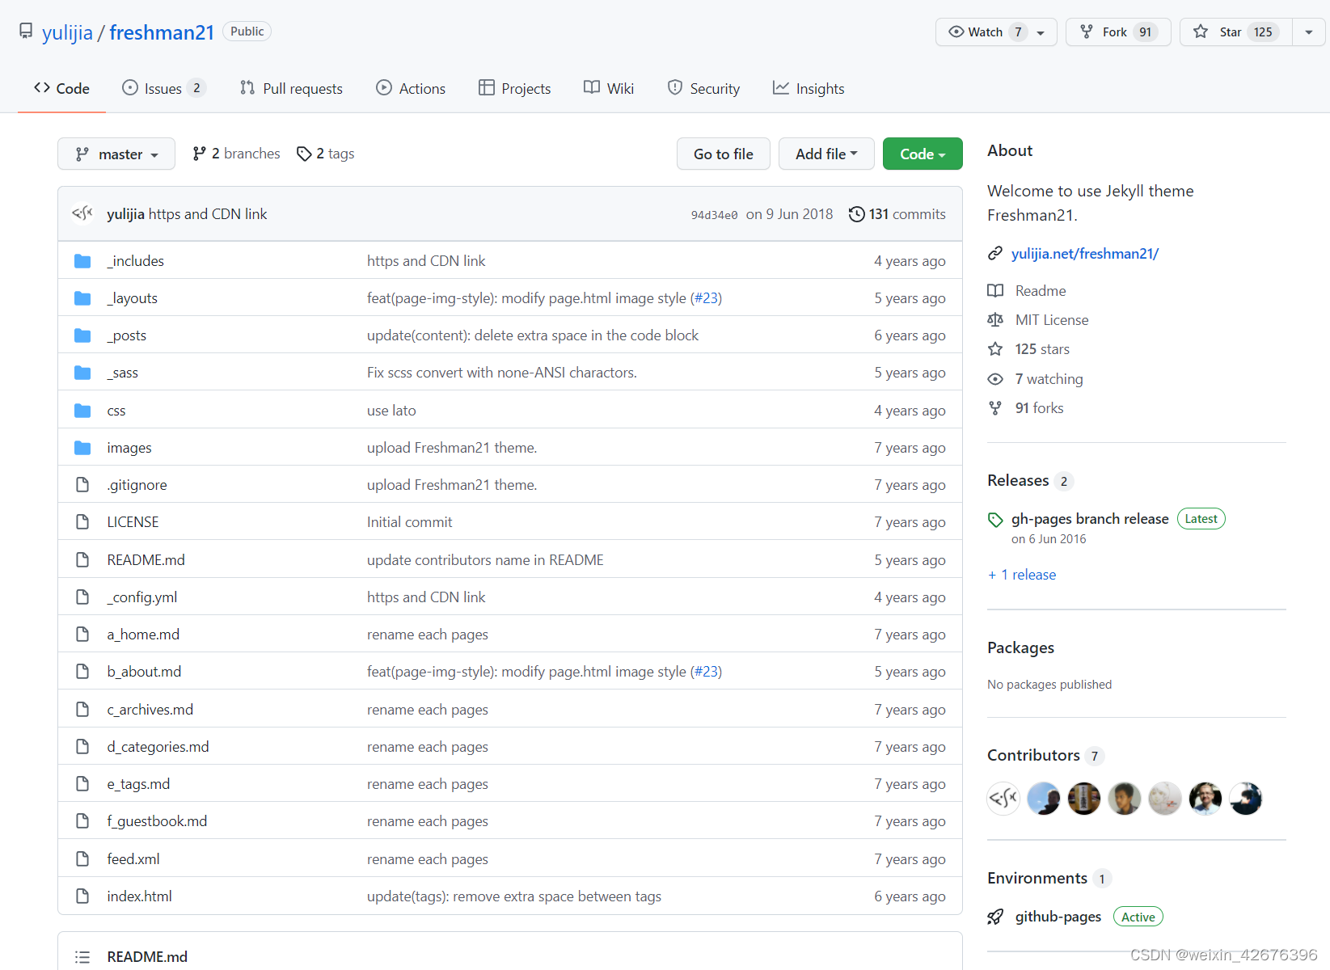Expand the green Code dropdown
This screenshot has width=1330, height=970.
[923, 154]
